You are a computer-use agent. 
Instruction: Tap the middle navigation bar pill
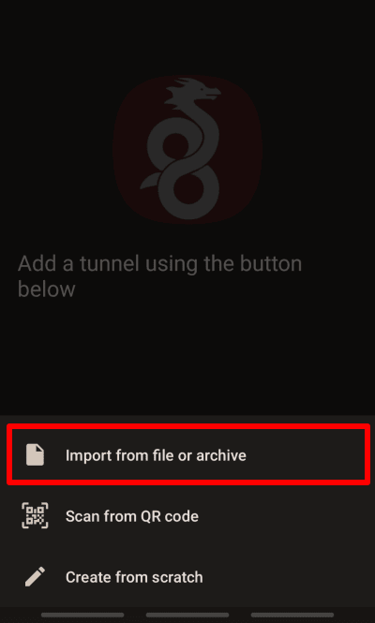(187, 615)
